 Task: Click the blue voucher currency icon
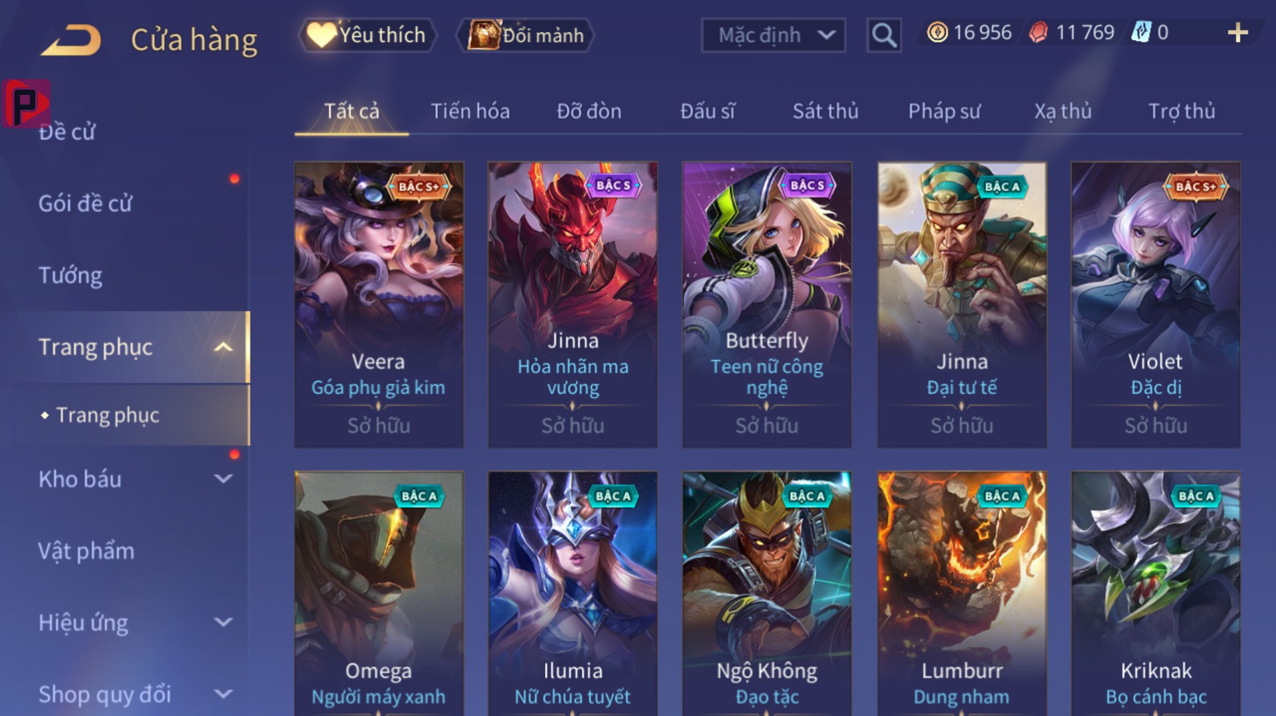(x=1140, y=33)
